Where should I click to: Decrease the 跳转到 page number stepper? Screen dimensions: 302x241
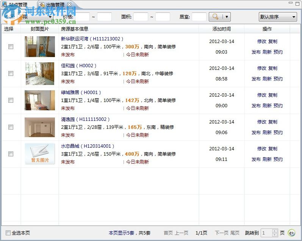275,235
